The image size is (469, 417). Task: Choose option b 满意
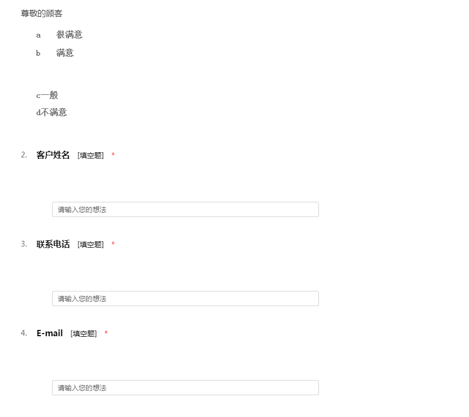pyautogui.click(x=55, y=53)
